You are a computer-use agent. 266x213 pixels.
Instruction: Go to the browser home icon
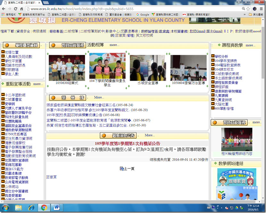(21, 9)
